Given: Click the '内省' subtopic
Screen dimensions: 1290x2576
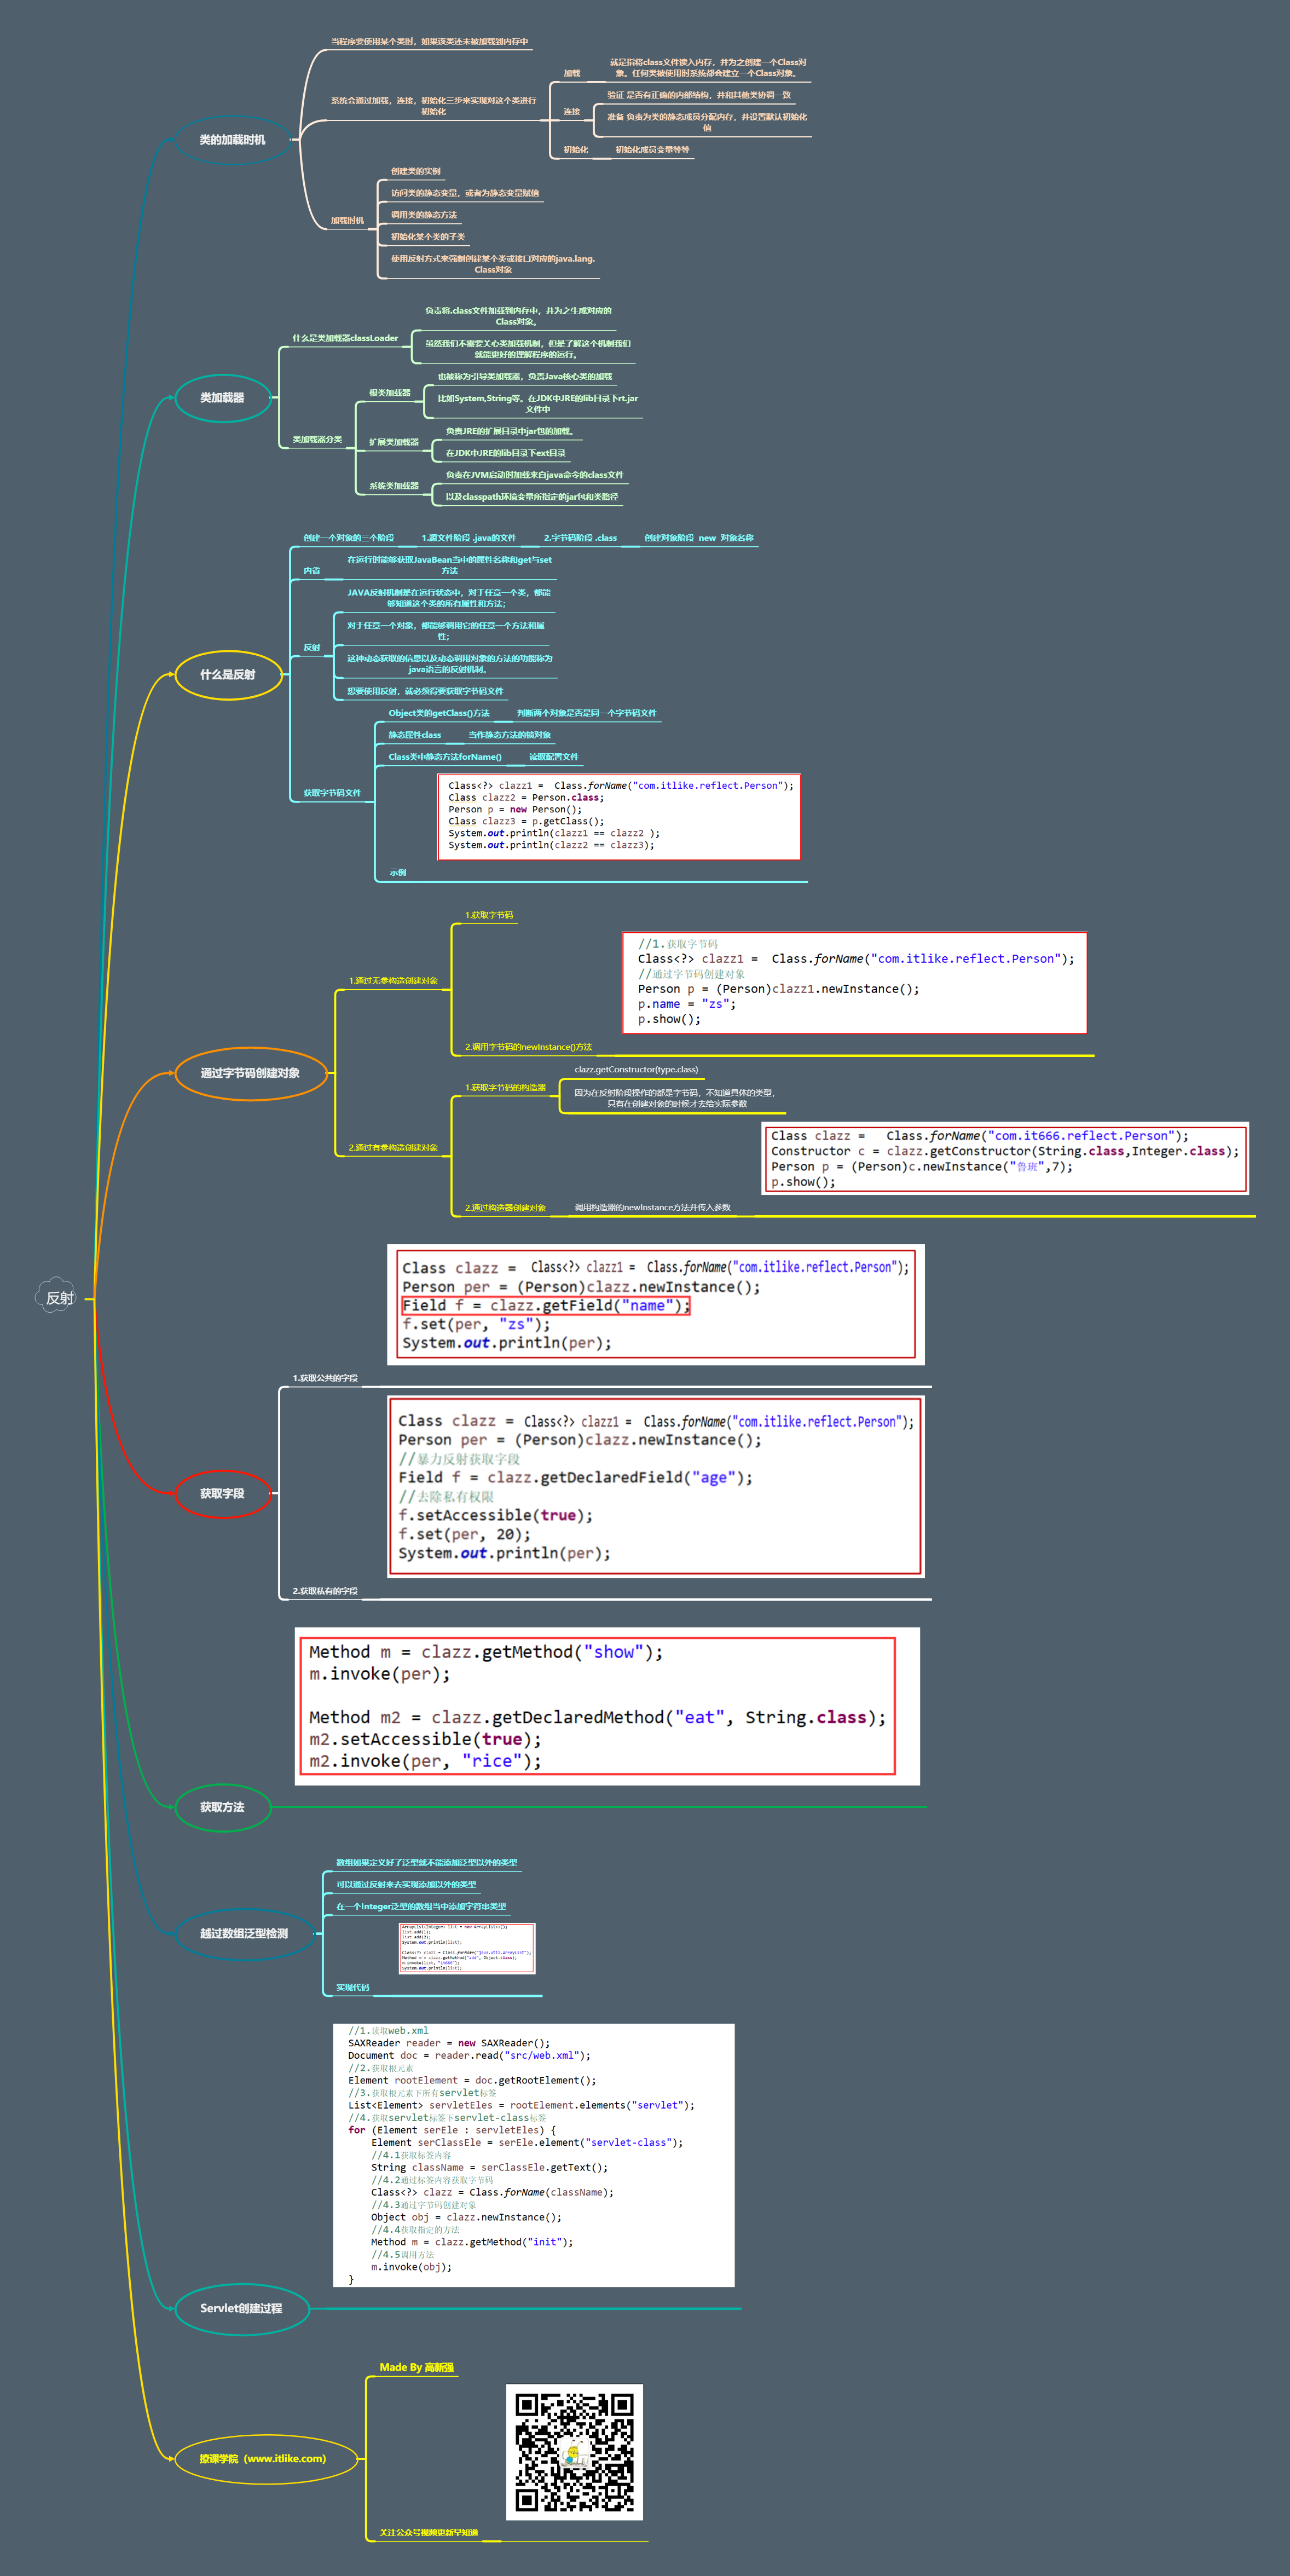Looking at the screenshot, I should point(311,571).
